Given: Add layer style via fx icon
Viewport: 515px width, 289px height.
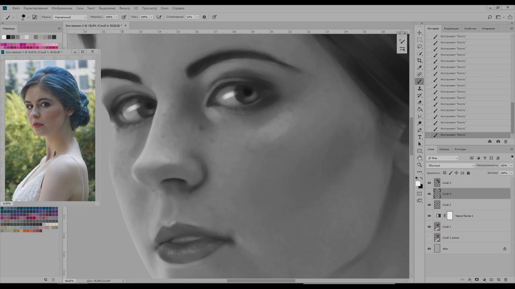Looking at the screenshot, I should (x=470, y=280).
